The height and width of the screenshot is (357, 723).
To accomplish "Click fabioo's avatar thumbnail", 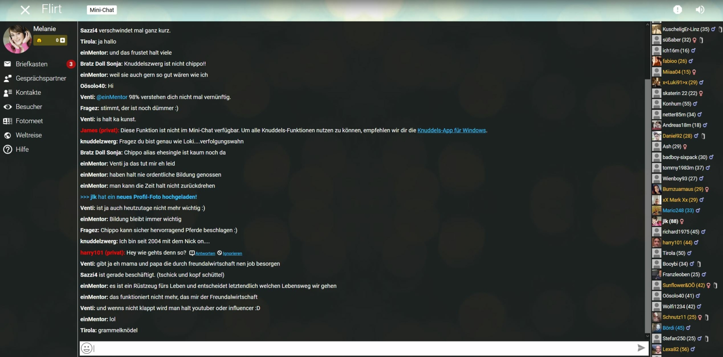I will (657, 61).
